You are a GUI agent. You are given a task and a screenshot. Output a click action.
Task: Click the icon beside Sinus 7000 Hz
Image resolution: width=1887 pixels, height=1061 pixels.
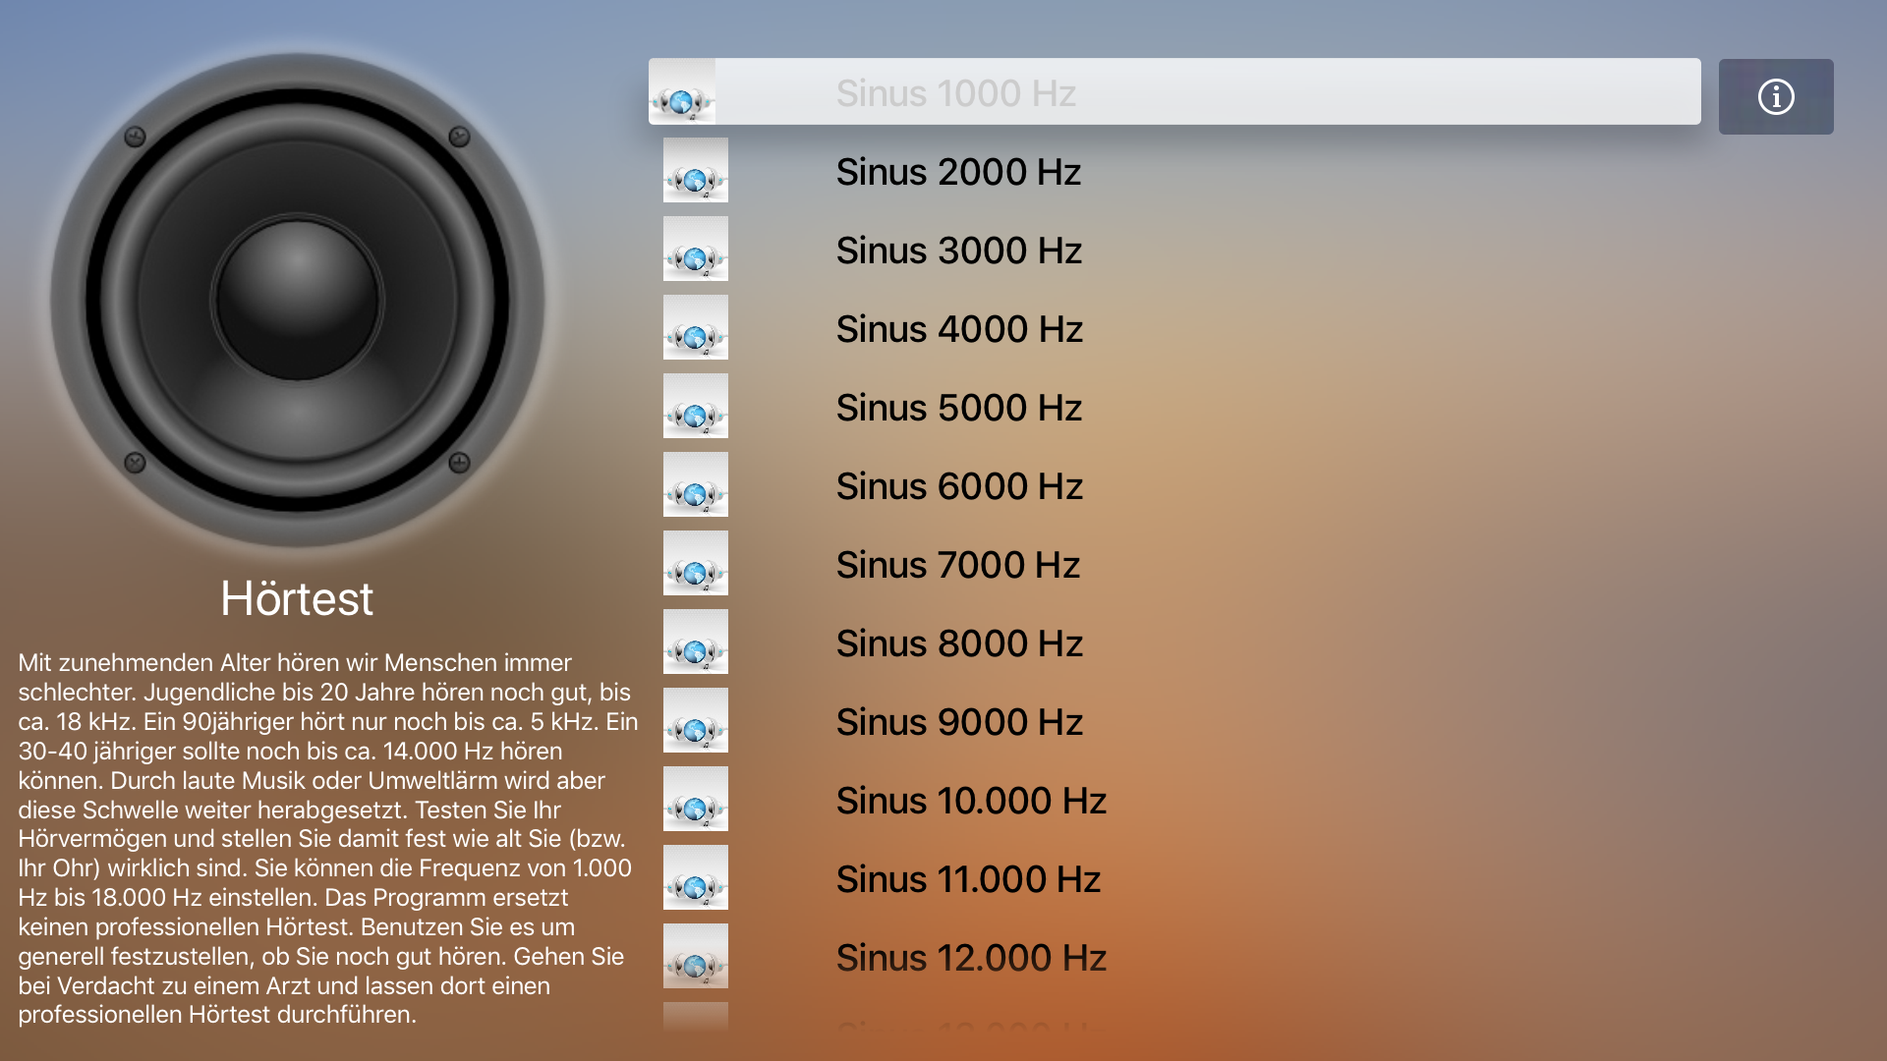[x=696, y=563]
